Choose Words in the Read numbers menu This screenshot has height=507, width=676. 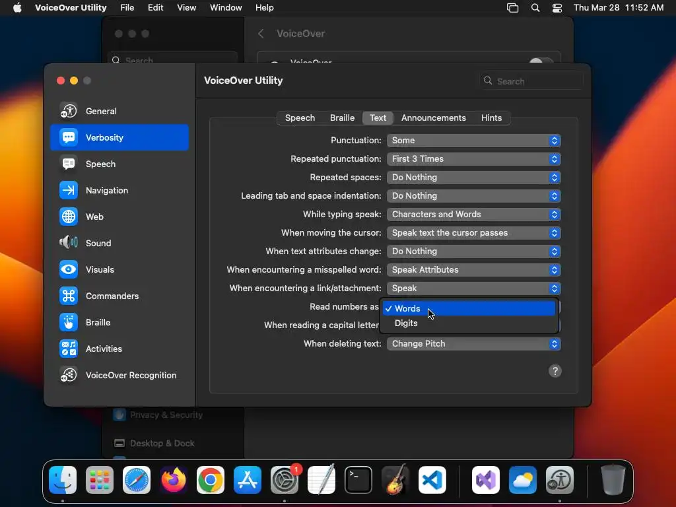469,309
